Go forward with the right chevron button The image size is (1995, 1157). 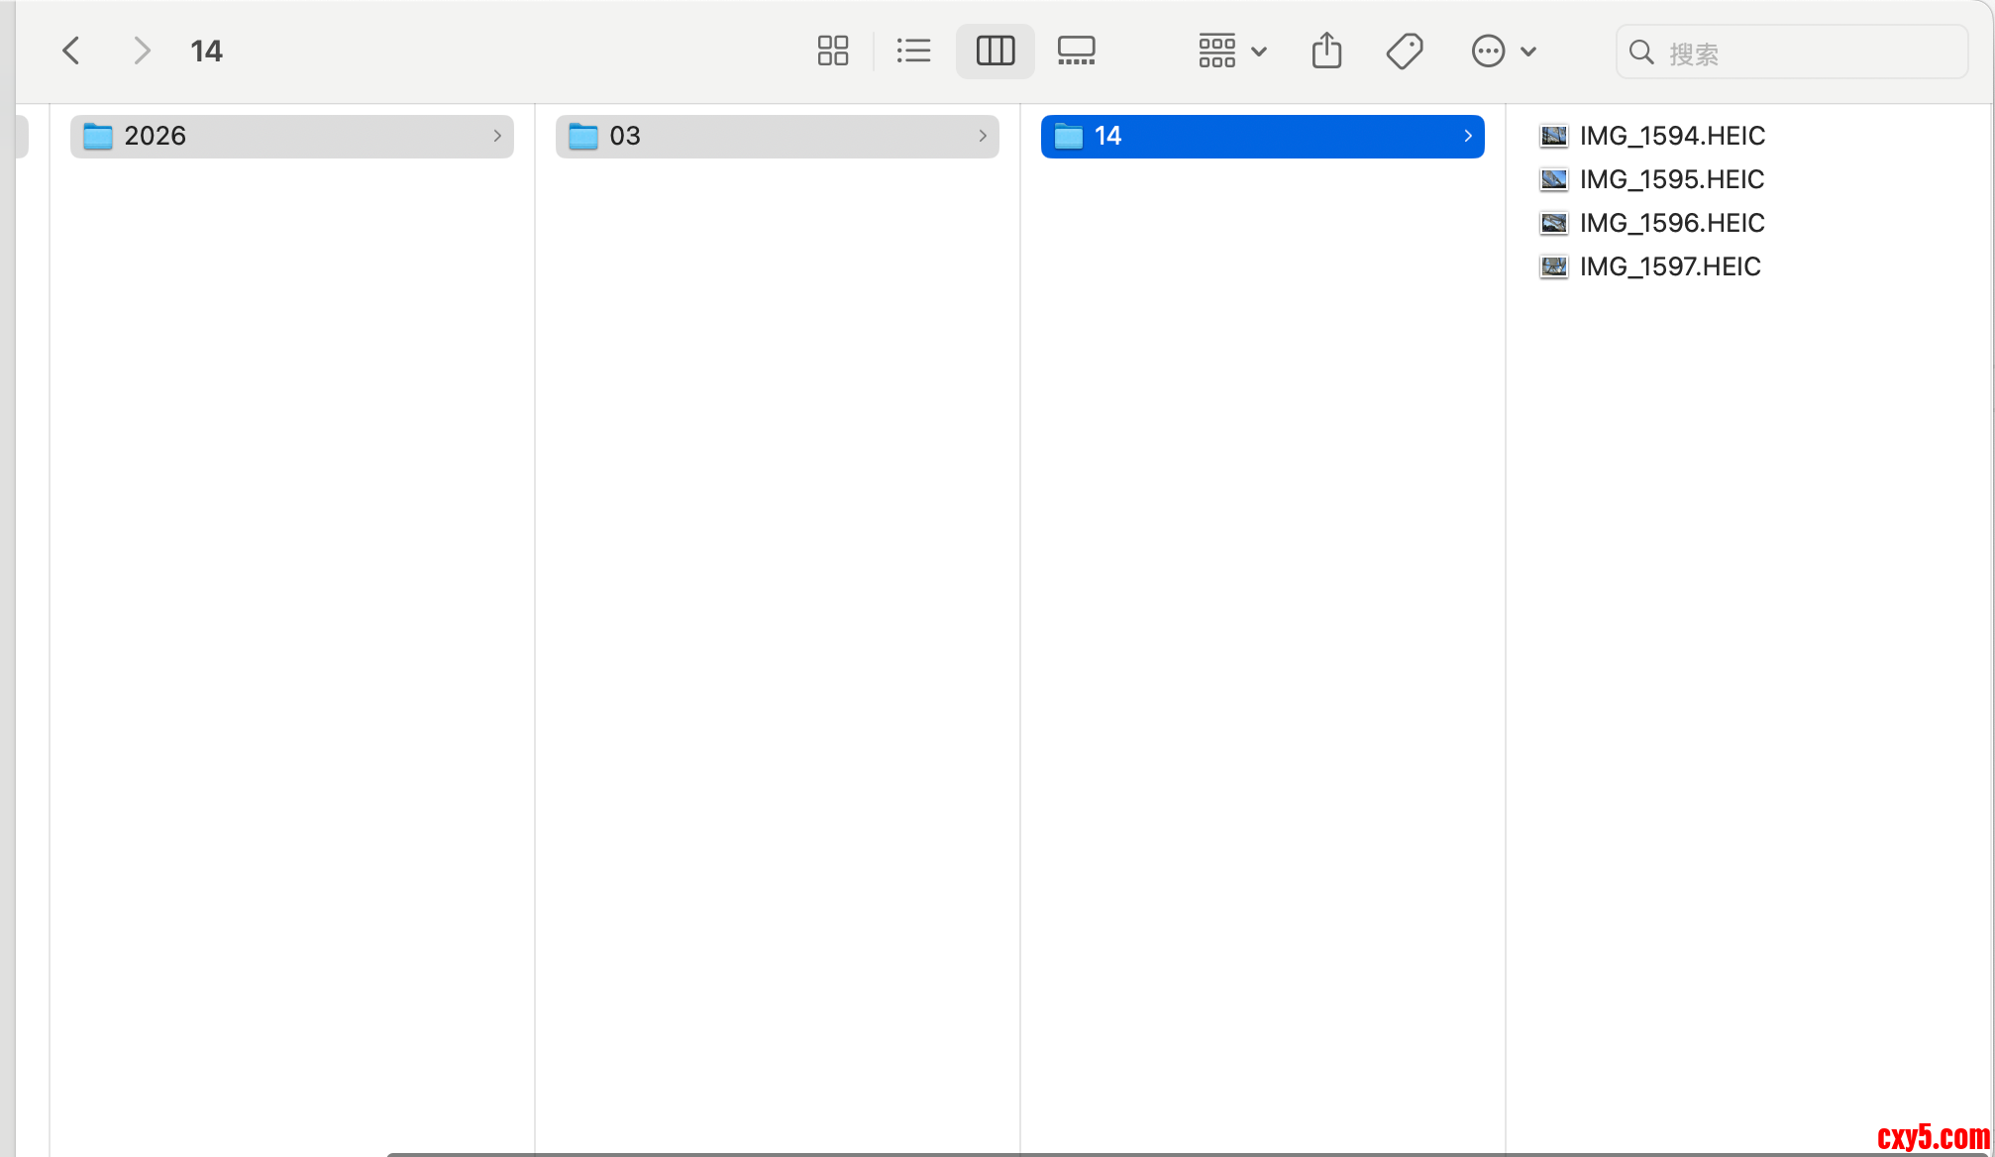click(142, 52)
